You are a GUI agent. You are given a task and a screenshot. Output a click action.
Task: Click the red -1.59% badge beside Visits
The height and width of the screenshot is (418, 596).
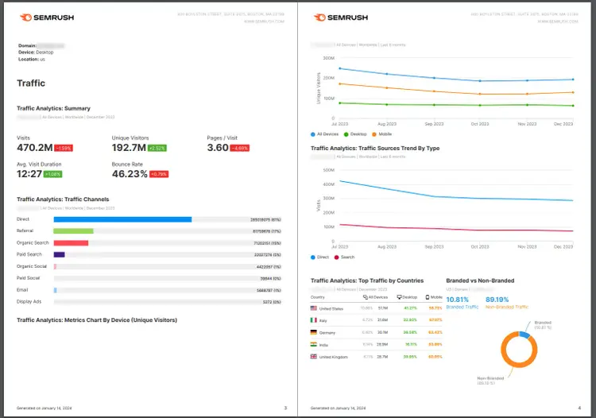(x=64, y=148)
